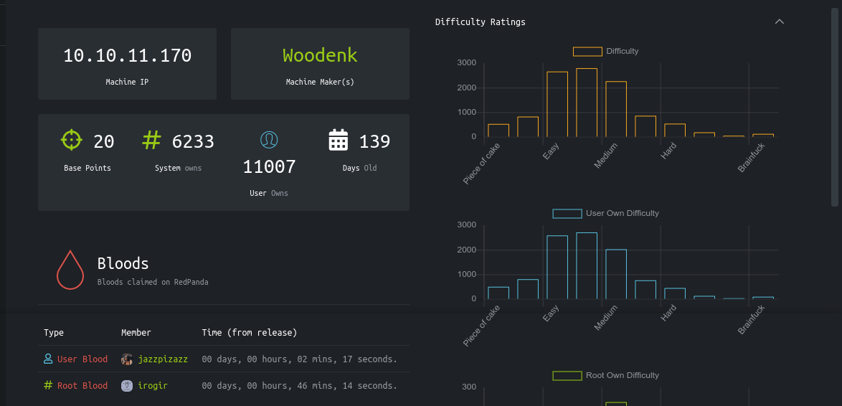Click the vertical page scrollbar
This screenshot has width=842, height=406.
835,108
